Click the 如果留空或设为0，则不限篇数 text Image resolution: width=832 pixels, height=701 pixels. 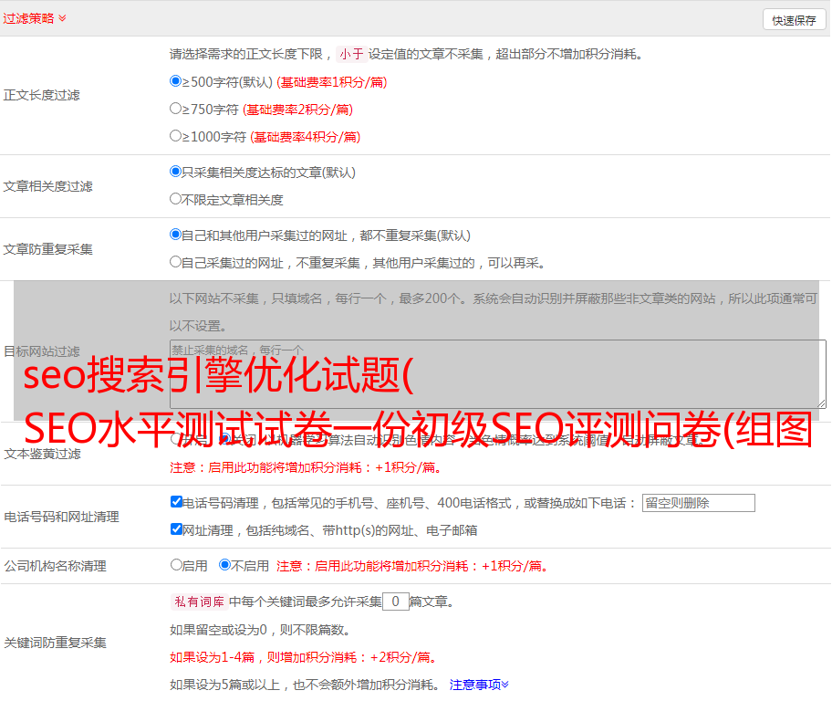tap(260, 630)
